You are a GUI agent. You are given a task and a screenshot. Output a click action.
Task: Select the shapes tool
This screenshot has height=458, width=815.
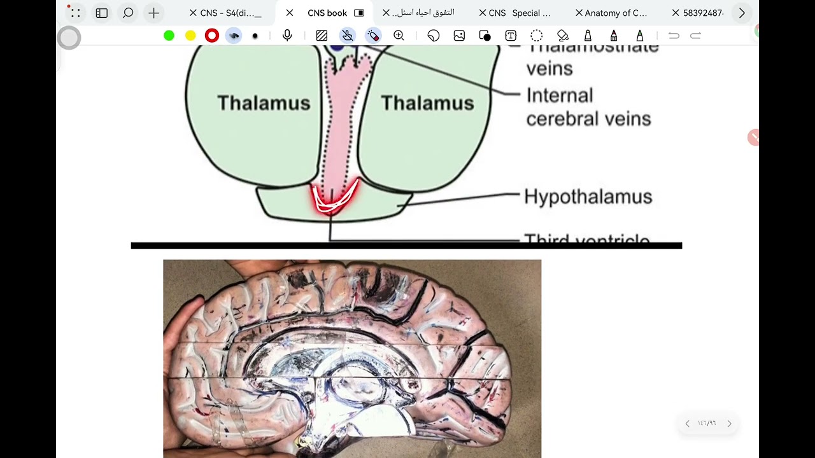tap(485, 36)
